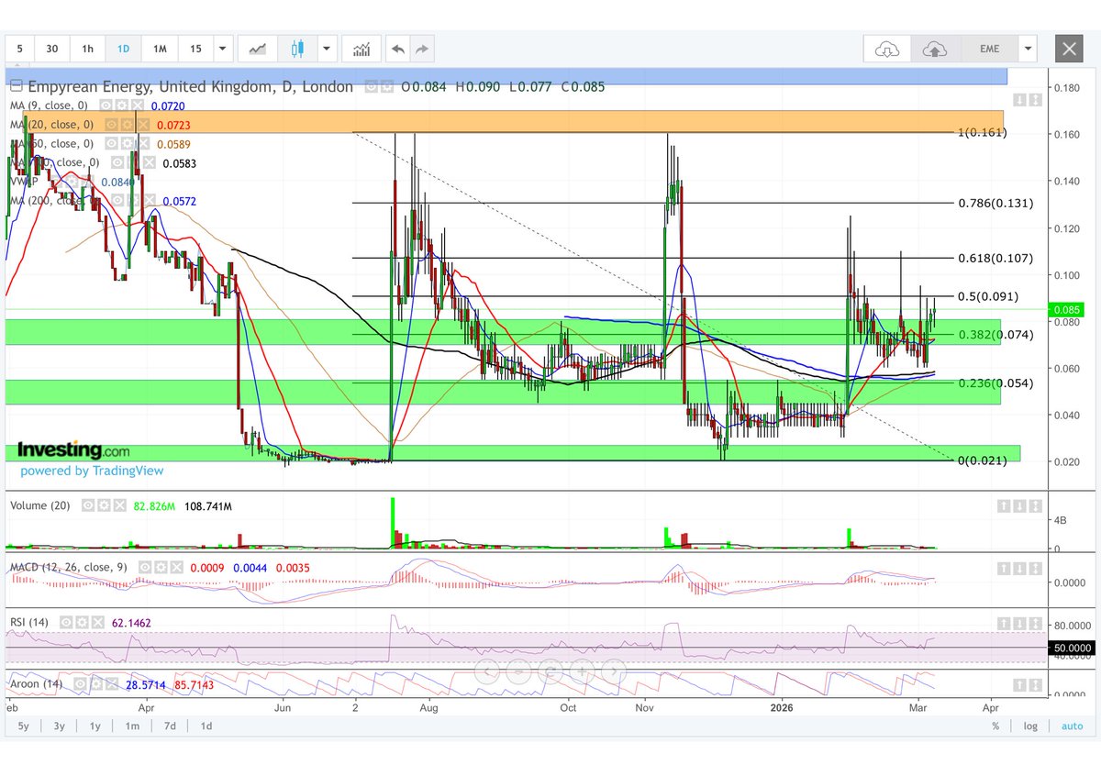Select the candlestick chart type icon
Screen dimensions: 1101x765
tap(297, 48)
